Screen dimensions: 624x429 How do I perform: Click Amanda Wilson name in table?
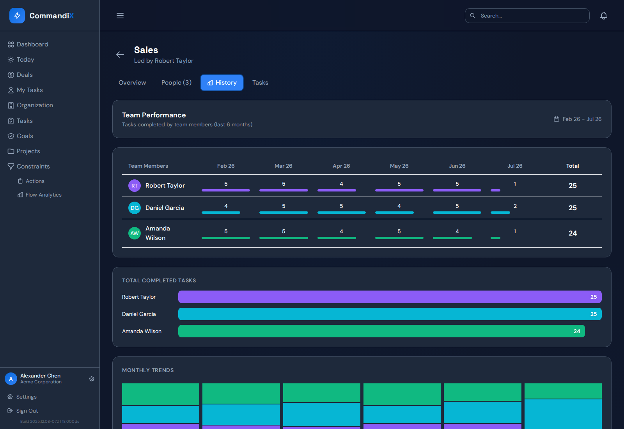[158, 233]
